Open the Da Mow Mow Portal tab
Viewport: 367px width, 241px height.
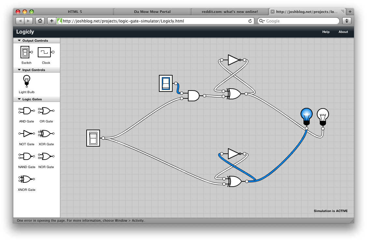(x=152, y=12)
